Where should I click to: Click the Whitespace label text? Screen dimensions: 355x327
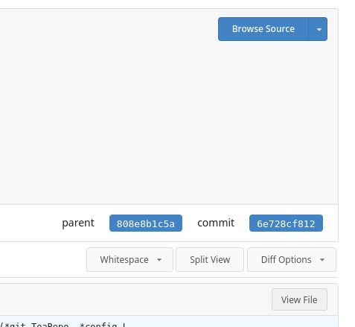pos(124,260)
